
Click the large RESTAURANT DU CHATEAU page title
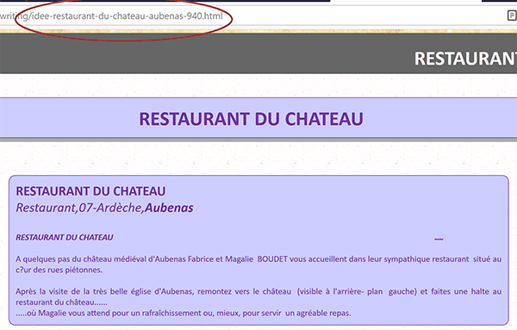tap(251, 119)
